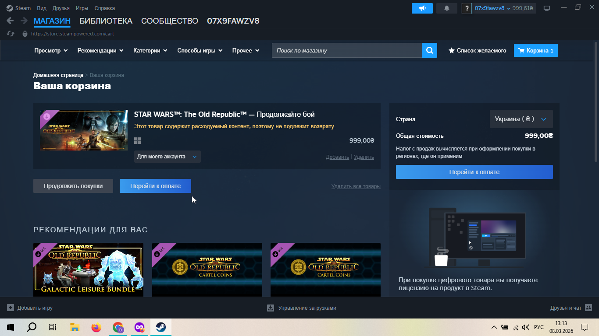Open Task View on the taskbar
Viewport: 599px width, 336px height.
pyautogui.click(x=53, y=327)
